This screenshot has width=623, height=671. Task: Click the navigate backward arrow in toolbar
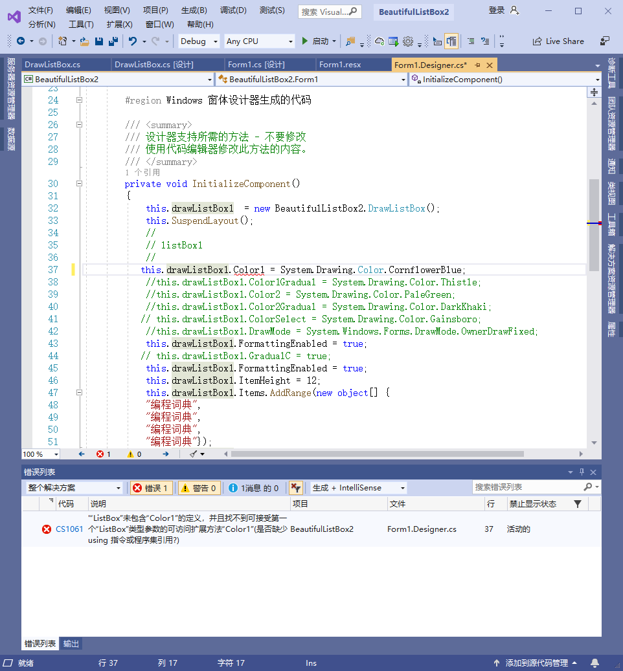(21, 41)
